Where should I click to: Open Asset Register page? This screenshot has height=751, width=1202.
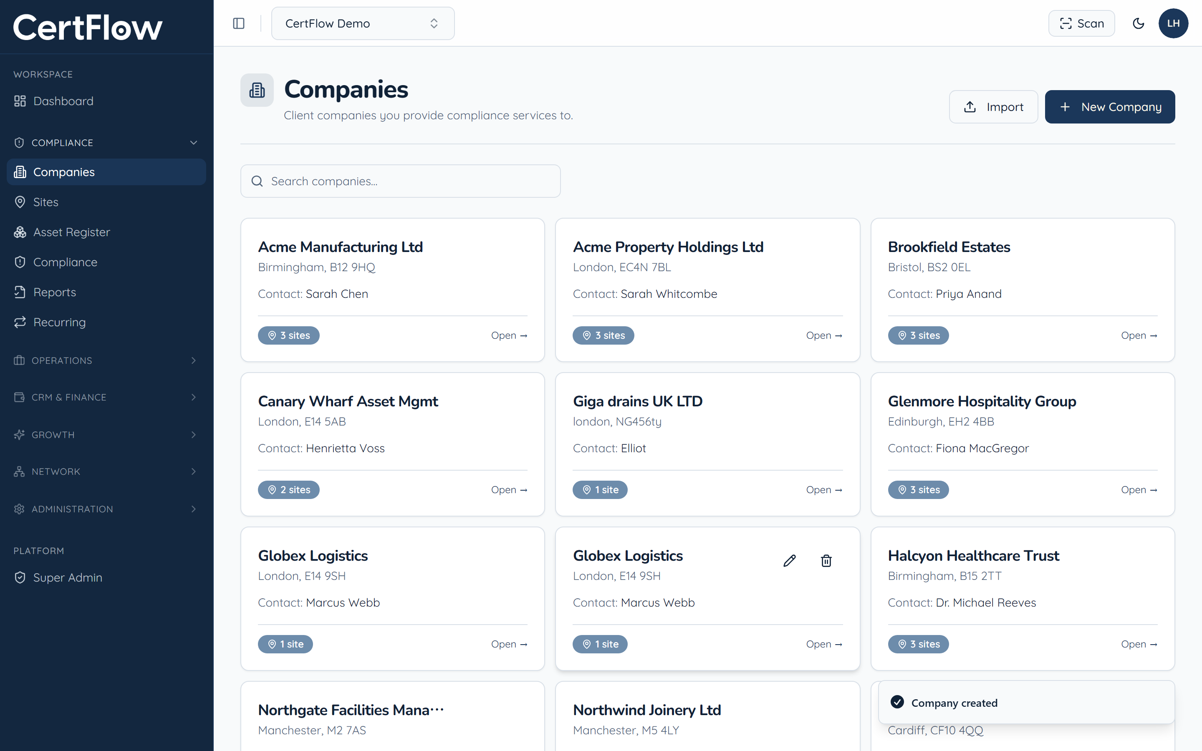[106, 232]
